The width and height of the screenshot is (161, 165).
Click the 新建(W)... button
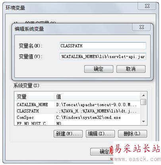click(x=68, y=134)
